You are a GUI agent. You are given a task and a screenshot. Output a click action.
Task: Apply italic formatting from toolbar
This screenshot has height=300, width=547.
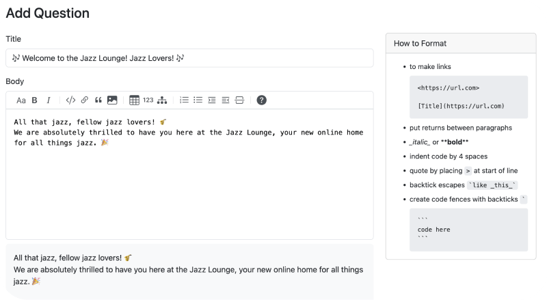pyautogui.click(x=48, y=100)
